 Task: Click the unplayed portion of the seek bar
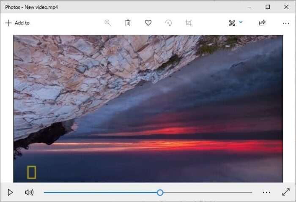coord(208,192)
